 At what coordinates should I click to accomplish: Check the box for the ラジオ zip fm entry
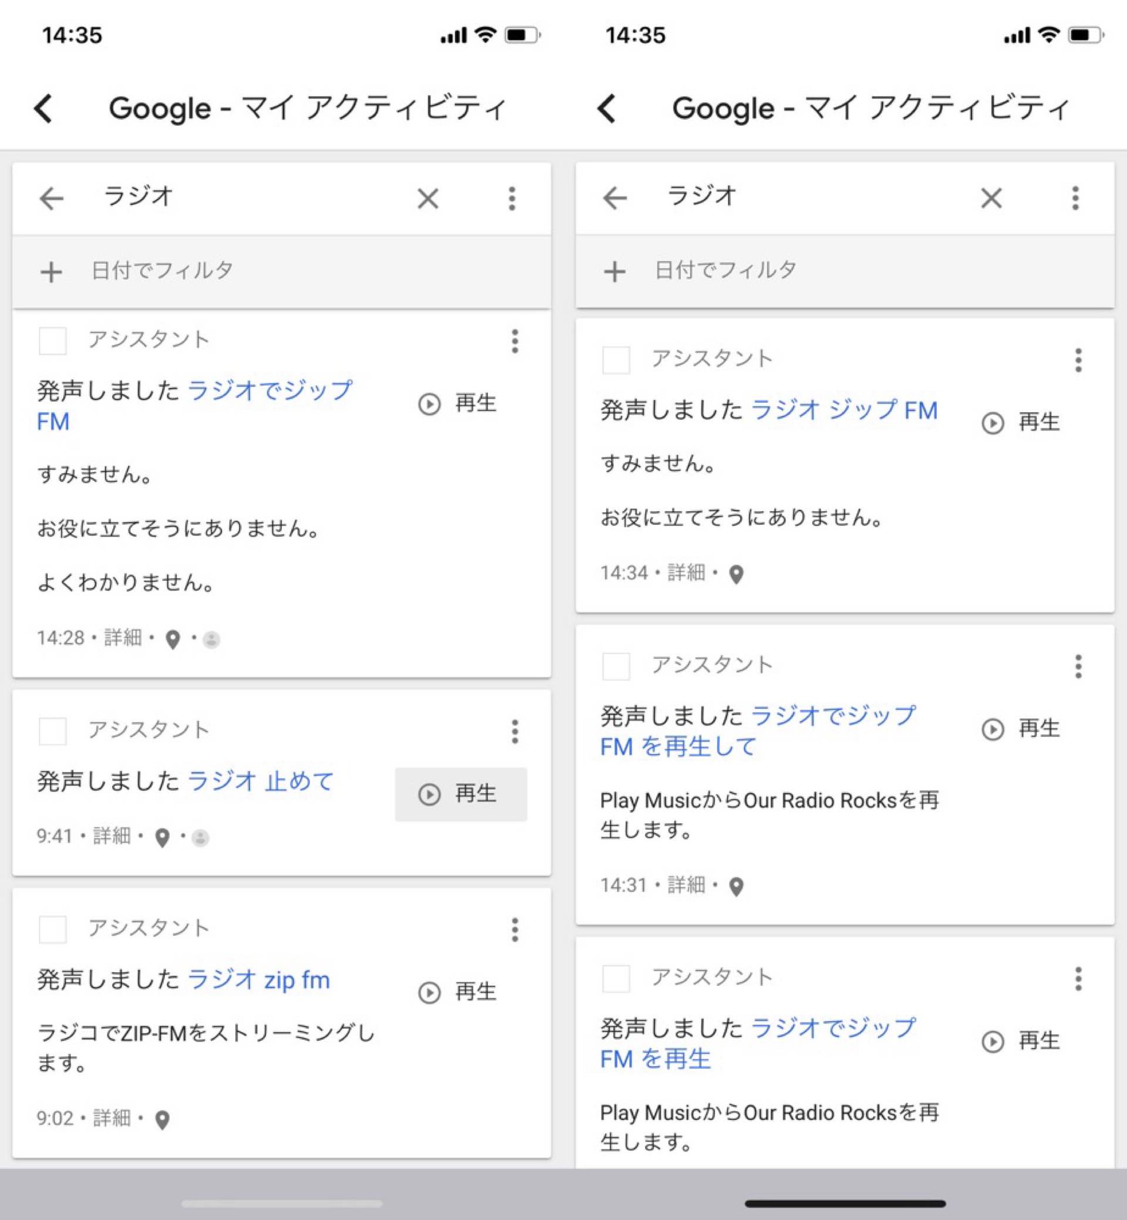[x=52, y=929]
